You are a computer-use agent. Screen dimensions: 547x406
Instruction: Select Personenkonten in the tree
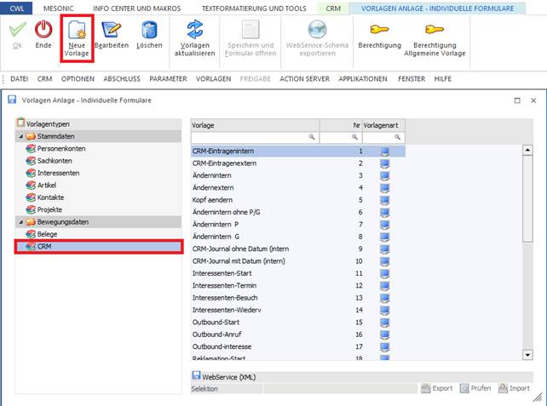click(x=60, y=148)
